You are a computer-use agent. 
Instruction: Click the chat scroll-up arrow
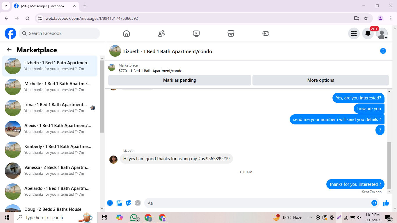tap(389, 91)
